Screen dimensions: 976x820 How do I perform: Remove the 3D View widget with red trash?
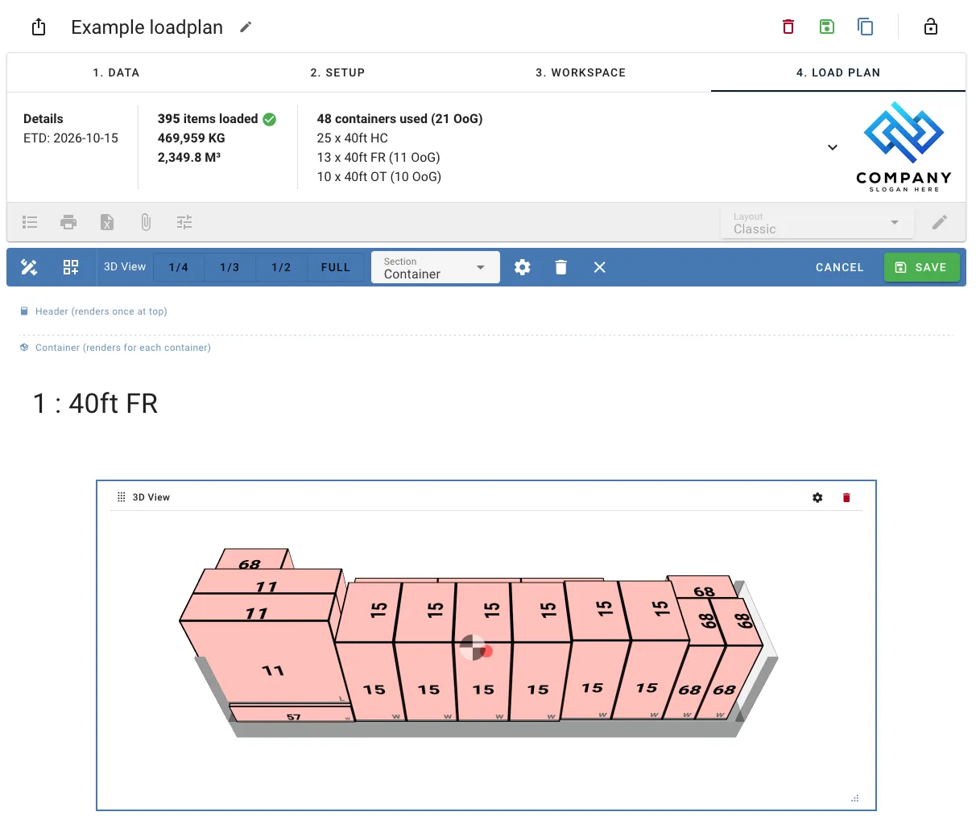pyautogui.click(x=846, y=497)
